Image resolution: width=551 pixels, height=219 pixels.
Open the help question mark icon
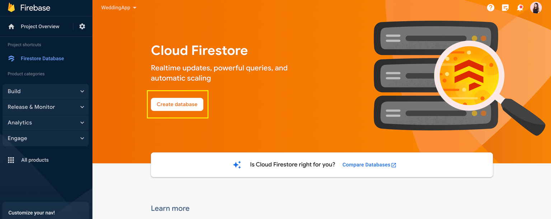pyautogui.click(x=491, y=8)
